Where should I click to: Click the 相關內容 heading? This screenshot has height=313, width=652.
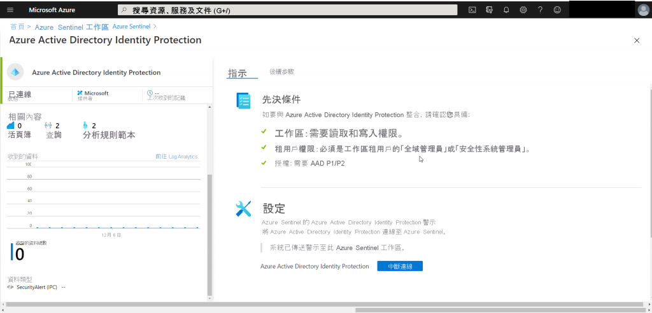25,117
